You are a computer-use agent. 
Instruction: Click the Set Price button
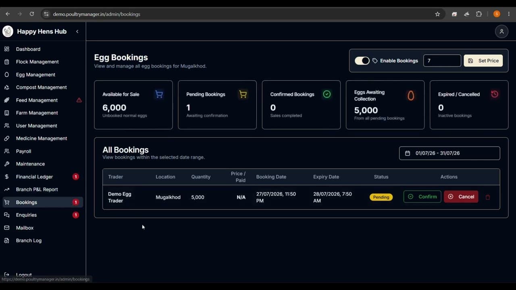tap(483, 61)
